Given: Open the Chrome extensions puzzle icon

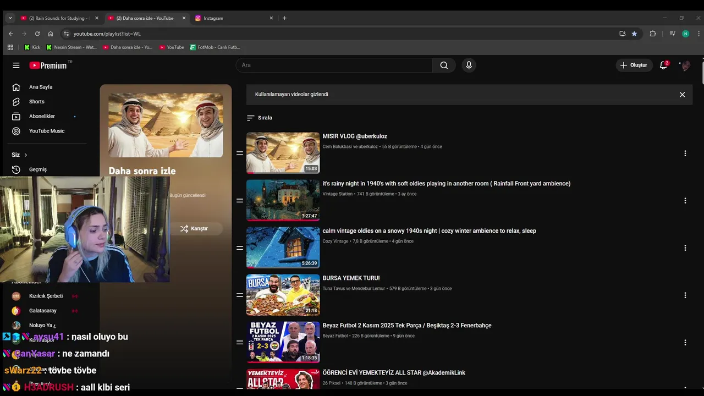Looking at the screenshot, I should tap(653, 34).
